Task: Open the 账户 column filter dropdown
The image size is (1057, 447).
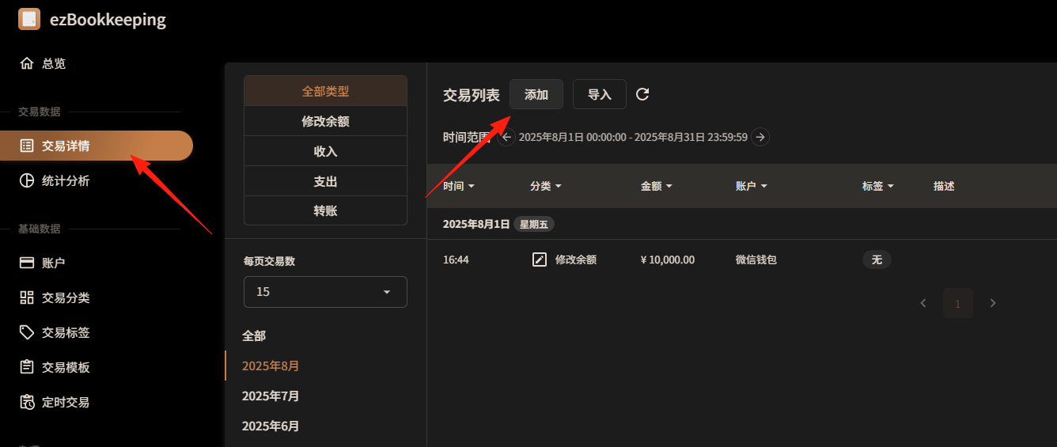Action: click(752, 186)
